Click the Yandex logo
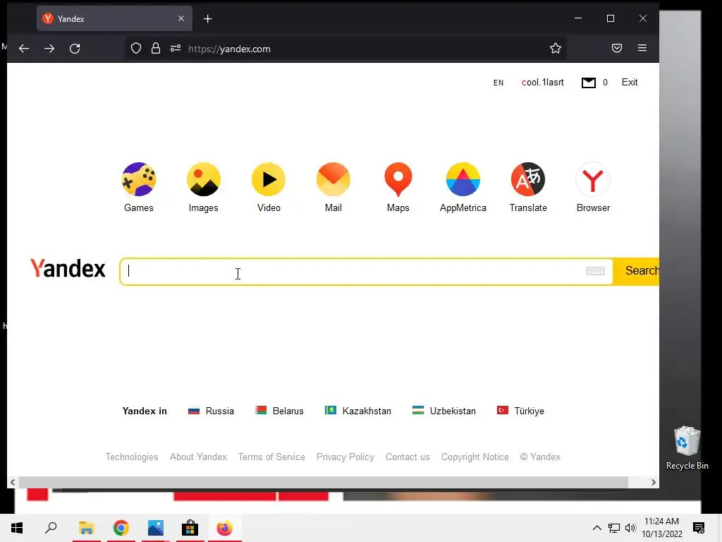This screenshot has height=542, width=722. point(68,268)
